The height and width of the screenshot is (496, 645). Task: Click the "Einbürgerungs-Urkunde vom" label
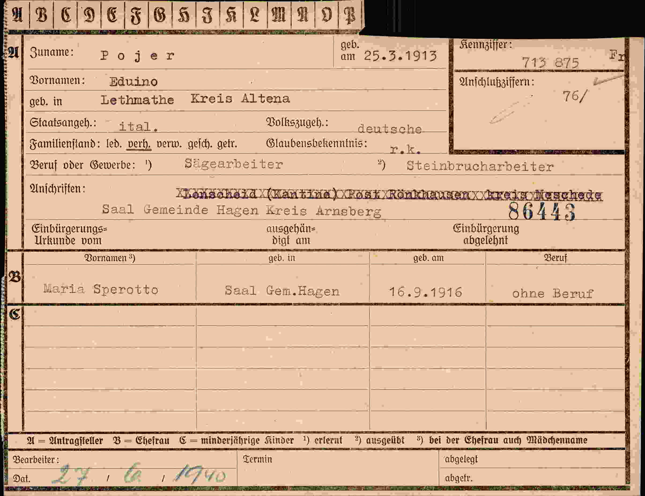tap(69, 235)
